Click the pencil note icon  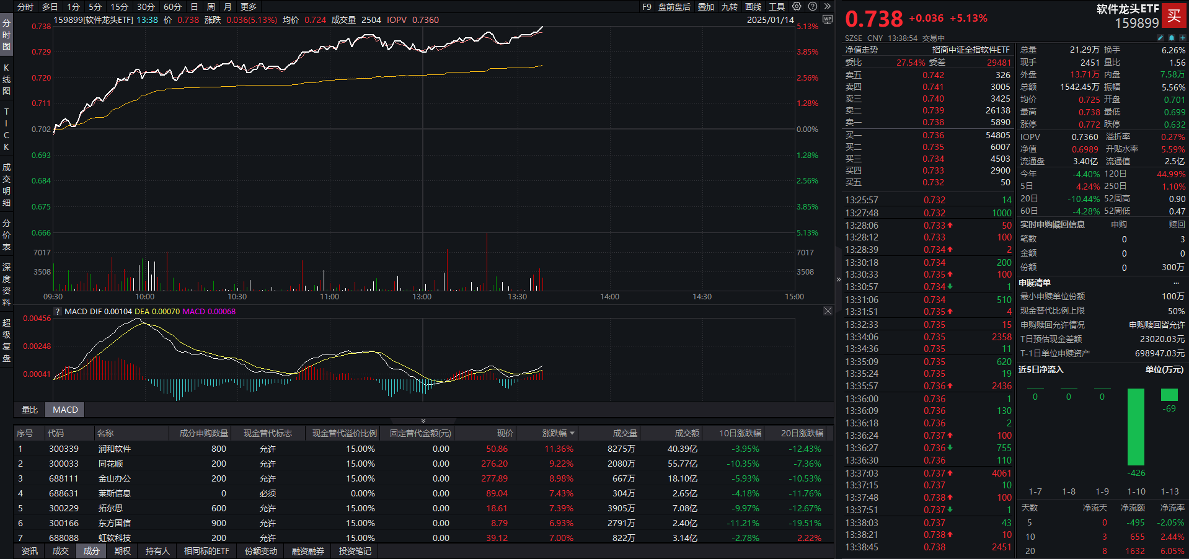pos(1160,38)
